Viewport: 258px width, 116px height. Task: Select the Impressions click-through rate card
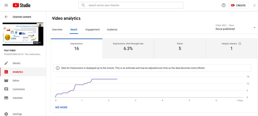point(128,49)
